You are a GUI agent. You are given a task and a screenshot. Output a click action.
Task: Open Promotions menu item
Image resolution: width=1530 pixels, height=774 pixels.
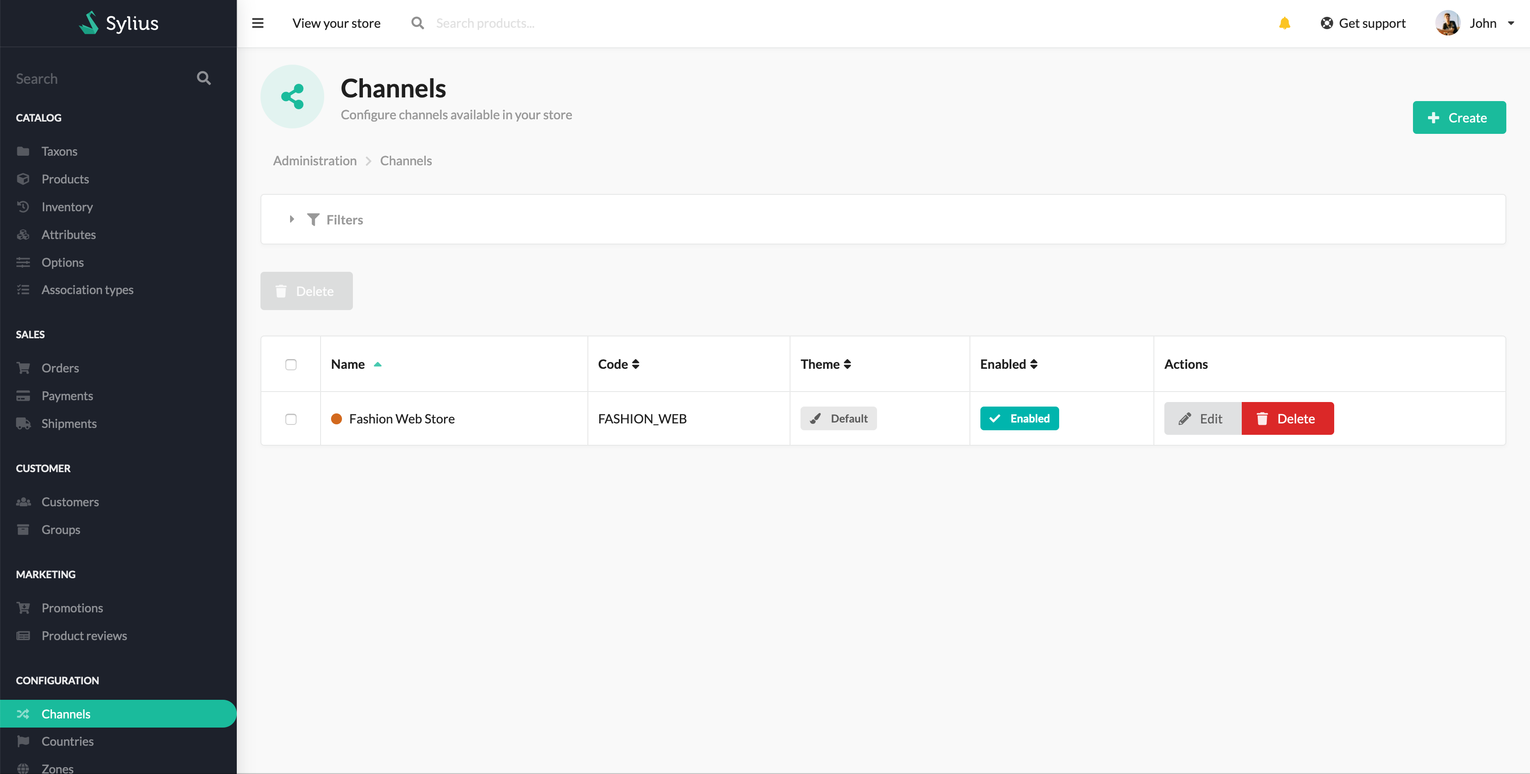[118, 608]
